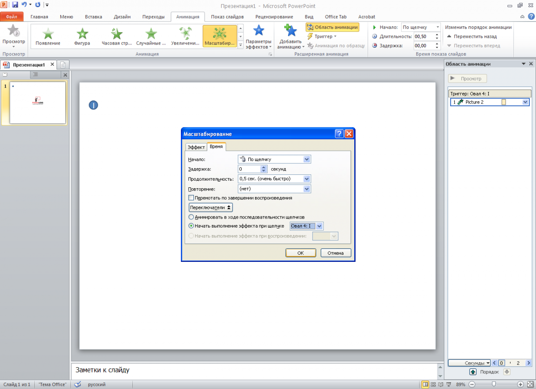Image resolution: width=536 pixels, height=389 pixels.
Task: Click the Save icon in quick access toolbar
Action: point(15,5)
